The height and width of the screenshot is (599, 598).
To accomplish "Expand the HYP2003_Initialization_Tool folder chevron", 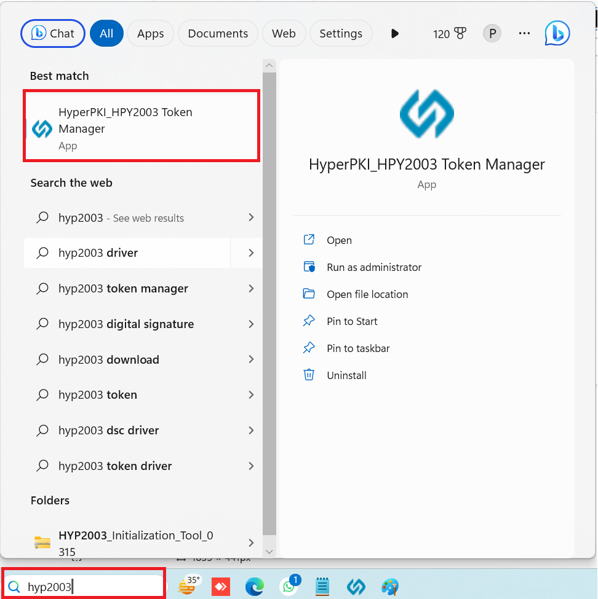I will click(x=251, y=543).
